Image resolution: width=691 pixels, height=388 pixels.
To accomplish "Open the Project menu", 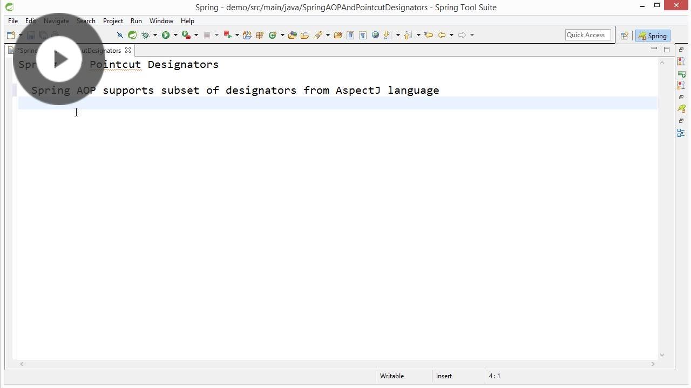I will coord(113,21).
